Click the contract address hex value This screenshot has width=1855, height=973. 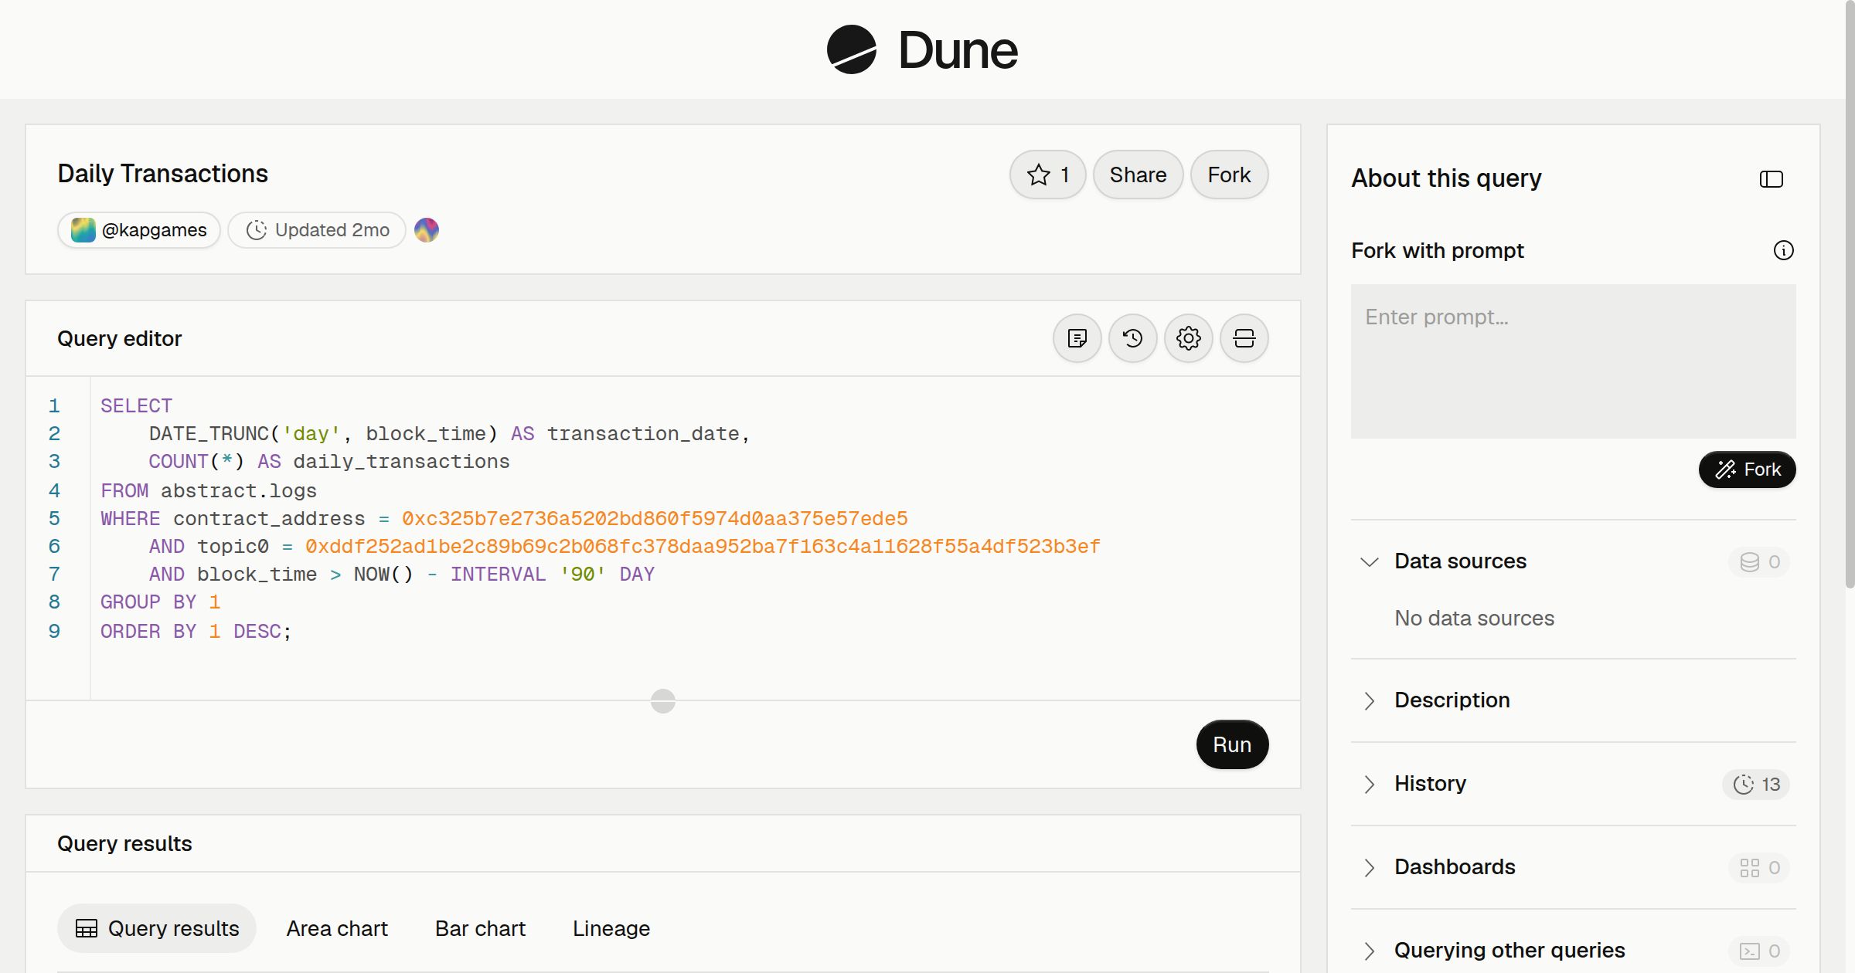coord(655,518)
